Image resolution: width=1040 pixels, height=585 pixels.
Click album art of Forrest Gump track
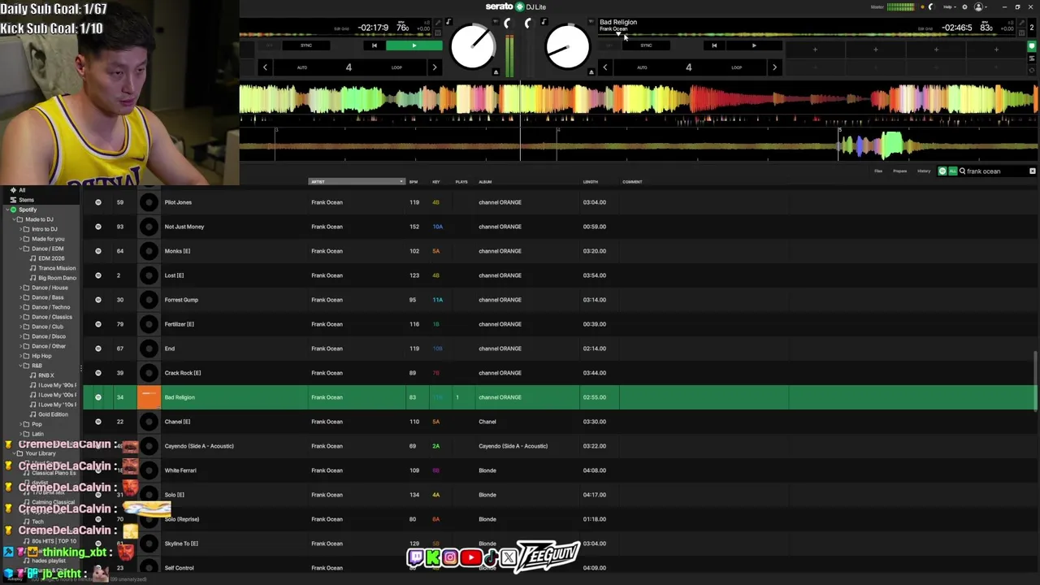(x=149, y=300)
